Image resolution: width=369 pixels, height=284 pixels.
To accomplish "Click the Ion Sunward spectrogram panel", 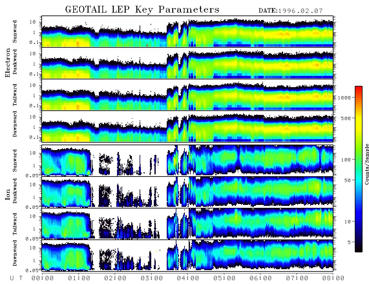I will pyautogui.click(x=187, y=161).
